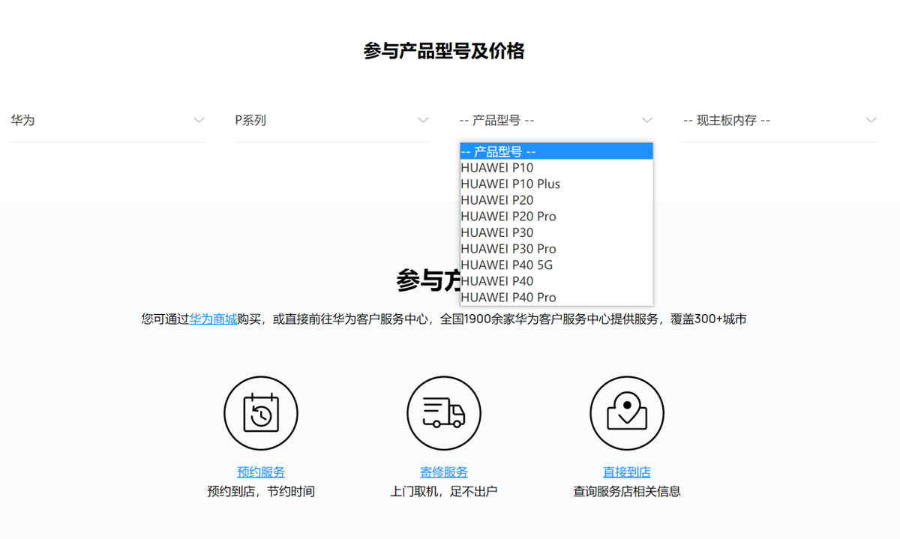Click the text 上门取机，足不出户
The height and width of the screenshot is (539, 900).
pyautogui.click(x=444, y=492)
